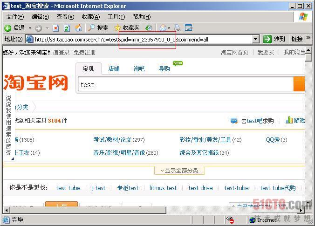315x226 pixels.
Task: Open the 淘宝网首页 link
Action: (x=234, y=53)
